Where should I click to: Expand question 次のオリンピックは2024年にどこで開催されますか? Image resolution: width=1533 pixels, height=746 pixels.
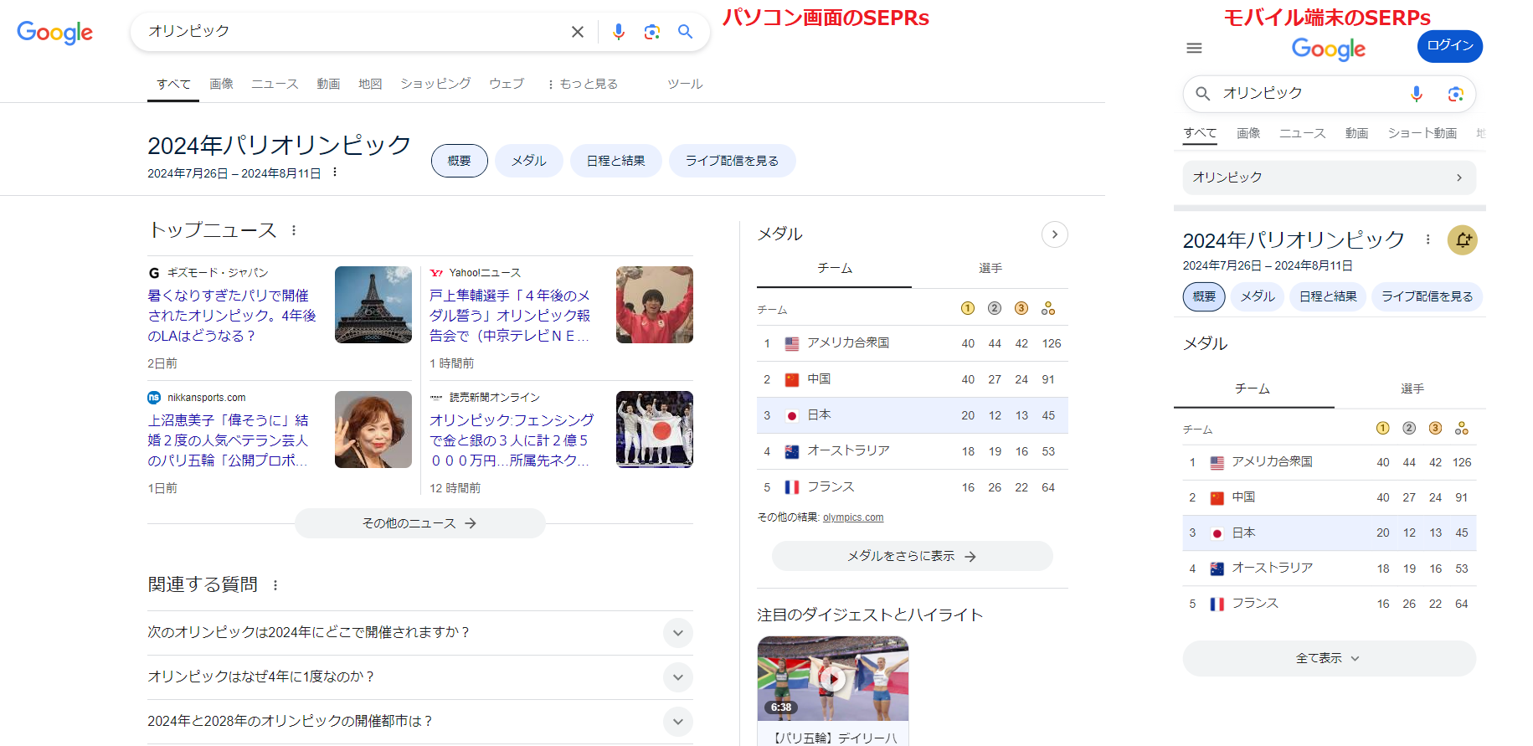420,633
